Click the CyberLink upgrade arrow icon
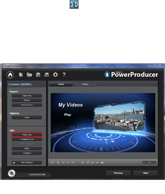The width and height of the screenshot is (165, 194). 107,74
